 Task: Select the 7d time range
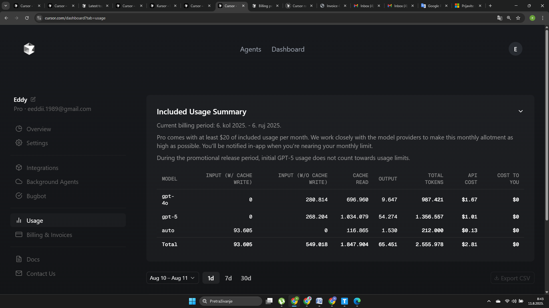pyautogui.click(x=228, y=278)
